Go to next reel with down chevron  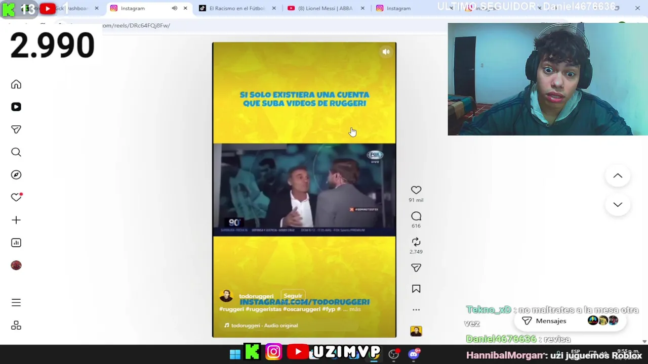pyautogui.click(x=618, y=205)
